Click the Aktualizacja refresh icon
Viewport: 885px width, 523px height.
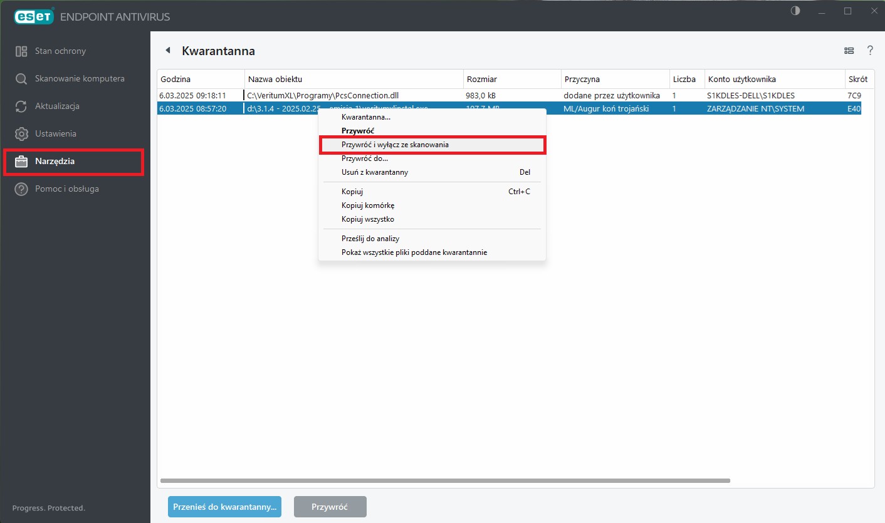coord(21,106)
